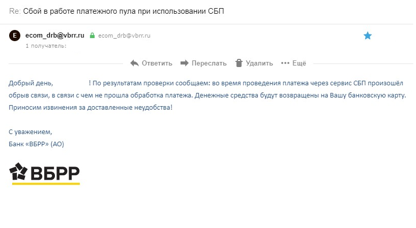Click the «Банк «ВБРР» (АО)» signature line
416x228 pixels.
click(x=37, y=144)
